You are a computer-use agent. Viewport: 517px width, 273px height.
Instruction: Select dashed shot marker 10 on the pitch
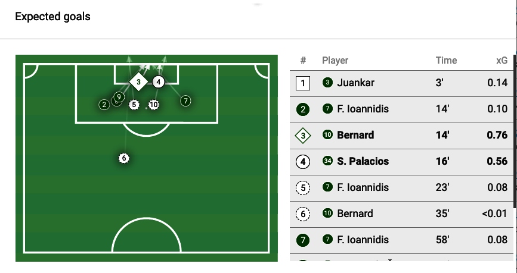154,105
